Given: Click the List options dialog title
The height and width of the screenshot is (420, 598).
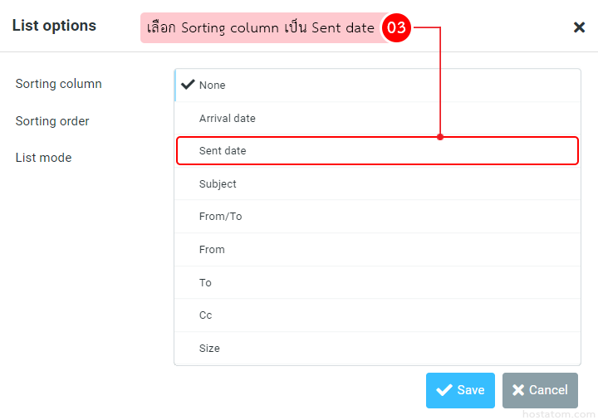Looking at the screenshot, I should (54, 26).
